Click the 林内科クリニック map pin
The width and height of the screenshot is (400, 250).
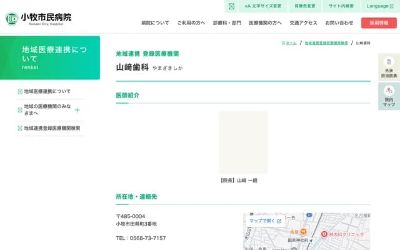point(324,234)
